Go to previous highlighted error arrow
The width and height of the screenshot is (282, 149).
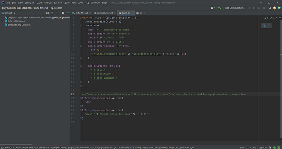276,18
